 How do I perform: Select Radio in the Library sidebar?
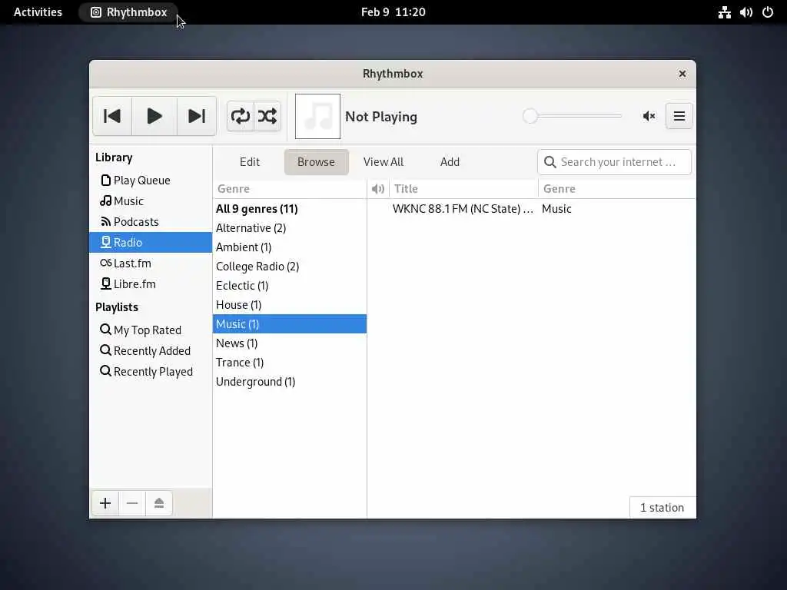[151, 242]
